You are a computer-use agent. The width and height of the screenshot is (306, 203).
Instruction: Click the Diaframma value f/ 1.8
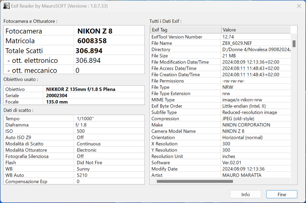pyautogui.click(x=81, y=125)
